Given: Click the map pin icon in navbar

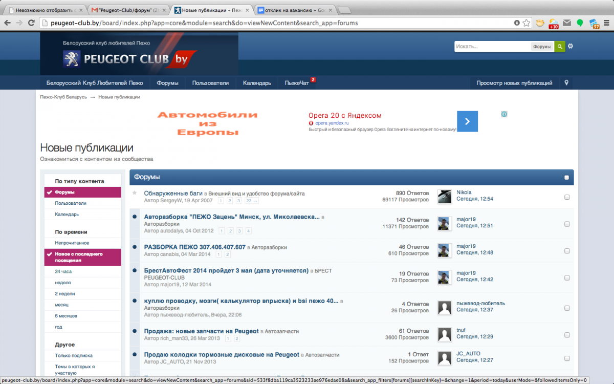Looking at the screenshot, I should (x=566, y=82).
